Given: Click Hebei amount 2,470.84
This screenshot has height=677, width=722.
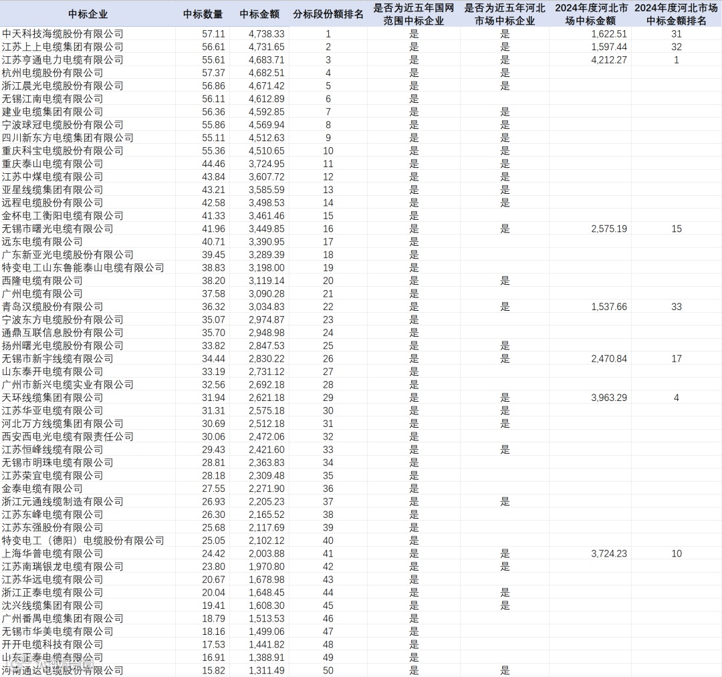Looking at the screenshot, I should pos(609,359).
